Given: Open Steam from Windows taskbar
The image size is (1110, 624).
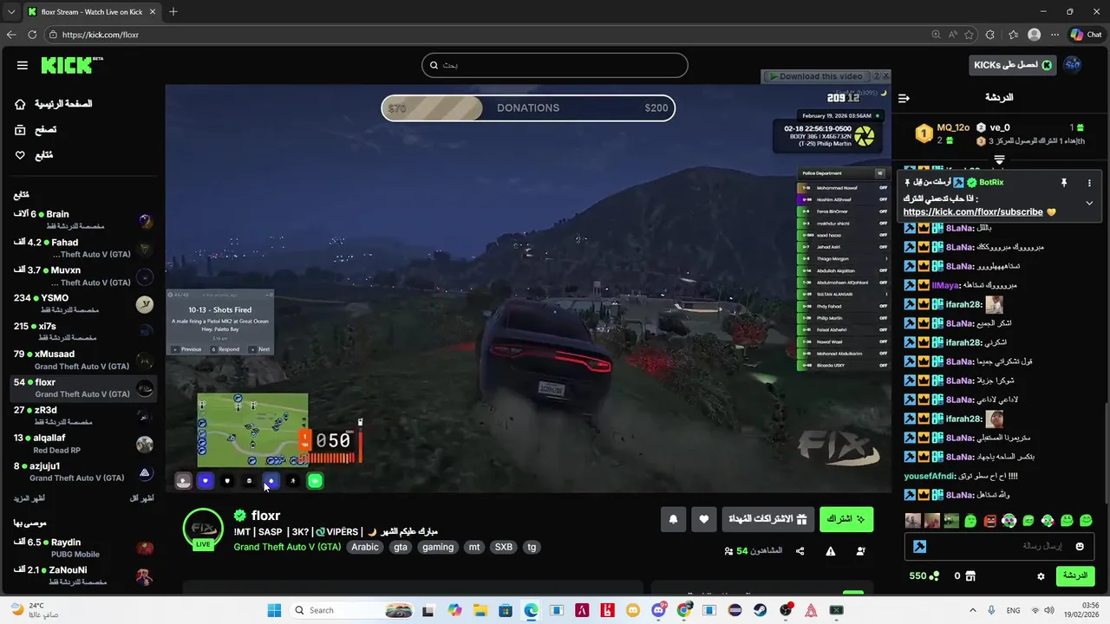Looking at the screenshot, I should pyautogui.click(x=761, y=610).
